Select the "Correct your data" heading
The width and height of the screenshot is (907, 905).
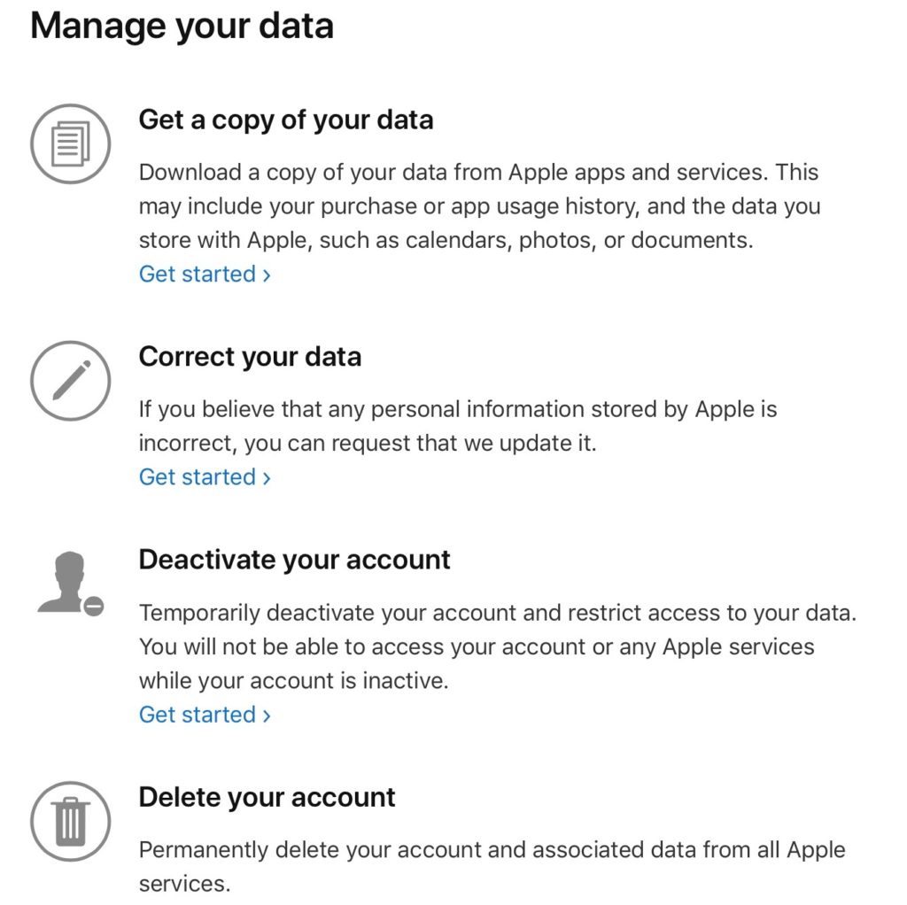pos(250,357)
